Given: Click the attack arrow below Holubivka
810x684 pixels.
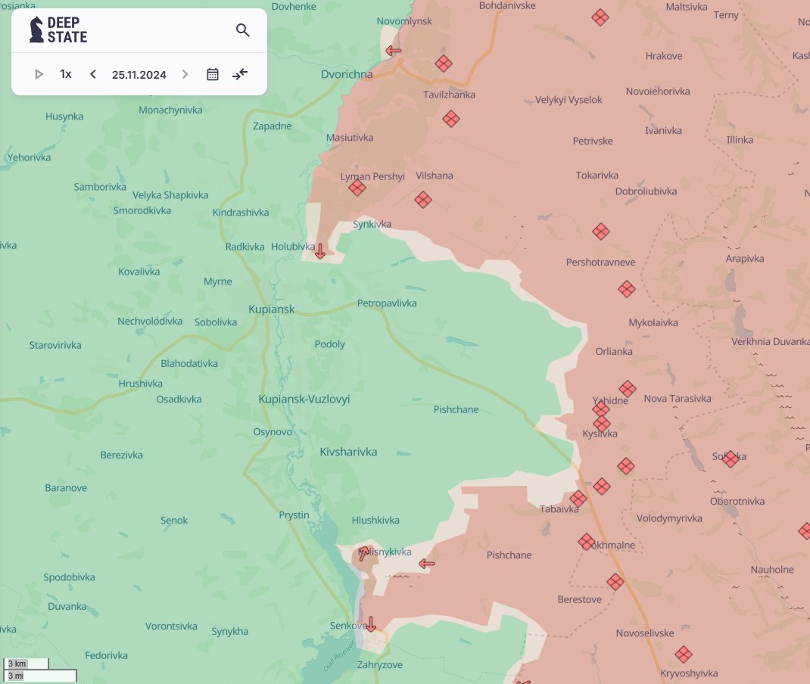Looking at the screenshot, I should tap(319, 250).
